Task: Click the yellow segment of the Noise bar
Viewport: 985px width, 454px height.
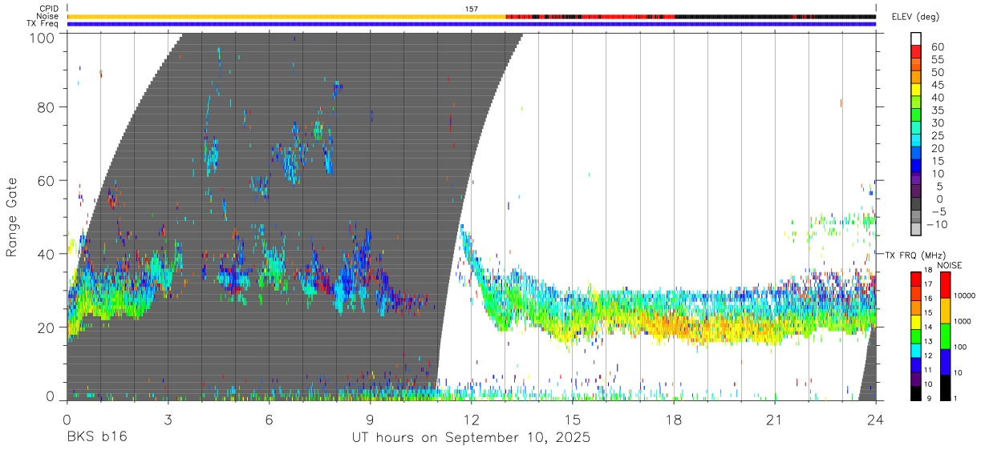Action: (286, 16)
